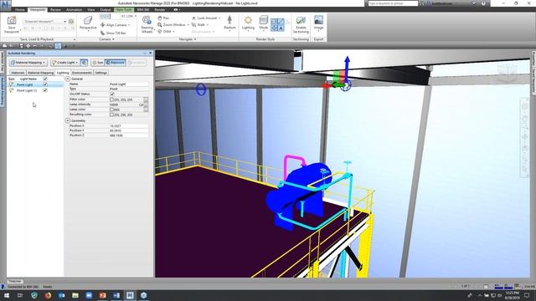This screenshot has height=301, width=536.
Task: Select the Perspective camera mode icon
Action: point(88,20)
